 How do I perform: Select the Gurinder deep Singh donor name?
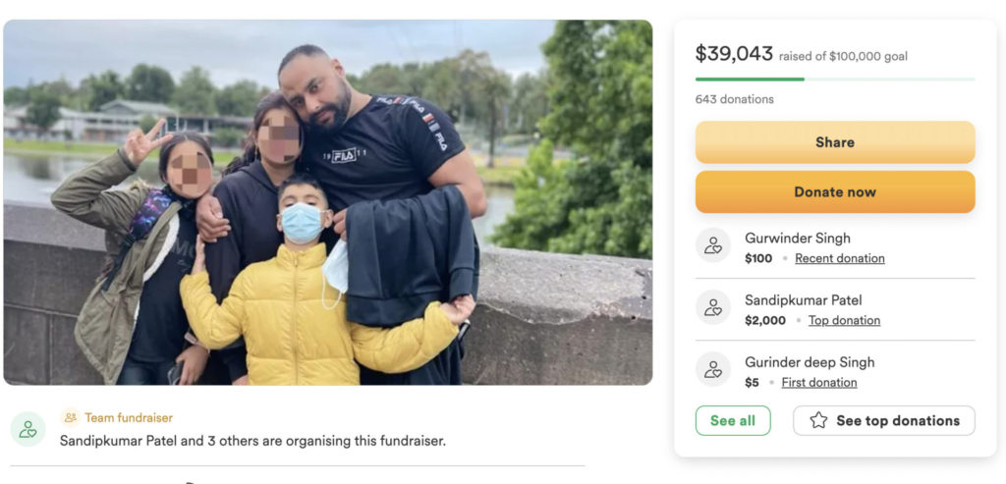tap(810, 362)
